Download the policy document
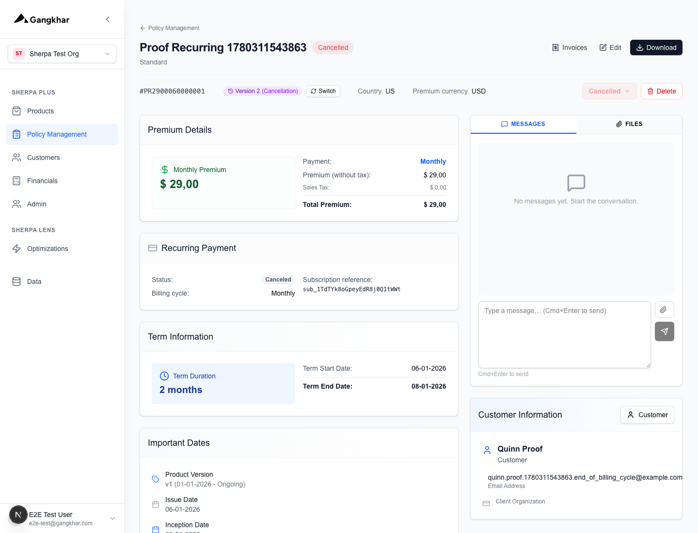Viewport: 698px width, 533px height. 656,47
